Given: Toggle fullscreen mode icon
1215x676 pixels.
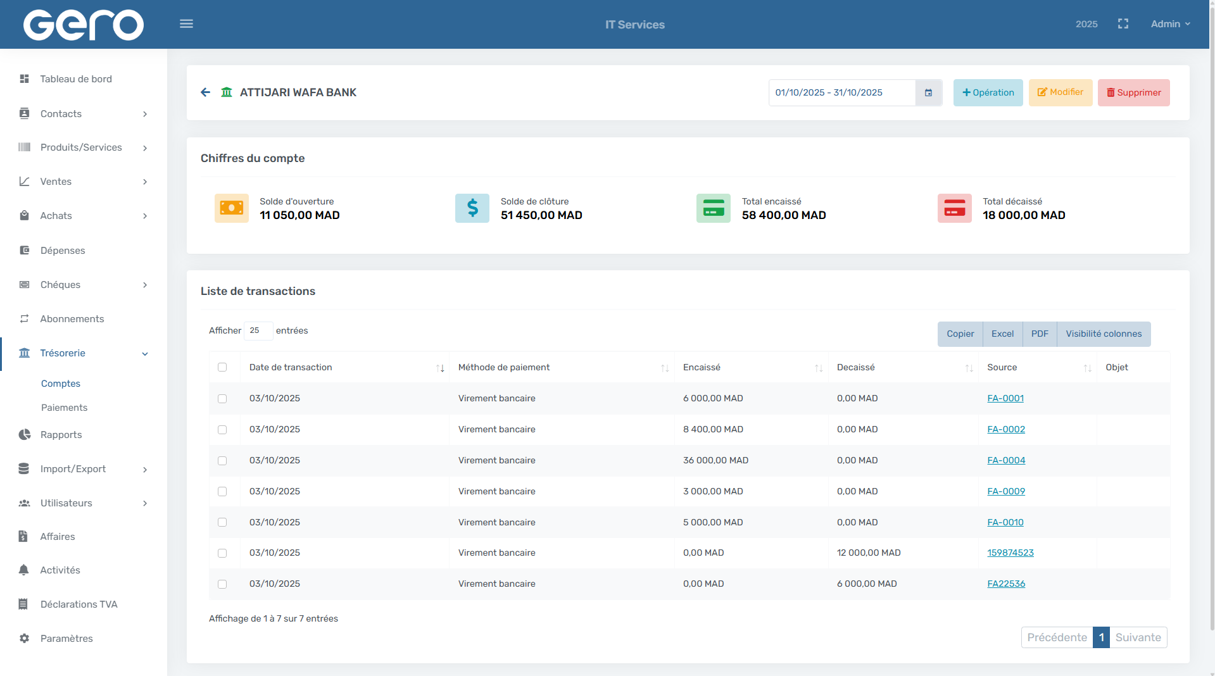Looking at the screenshot, I should [x=1123, y=24].
